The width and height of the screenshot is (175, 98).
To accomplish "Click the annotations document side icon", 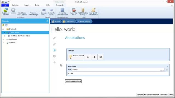I will (x=54, y=50).
